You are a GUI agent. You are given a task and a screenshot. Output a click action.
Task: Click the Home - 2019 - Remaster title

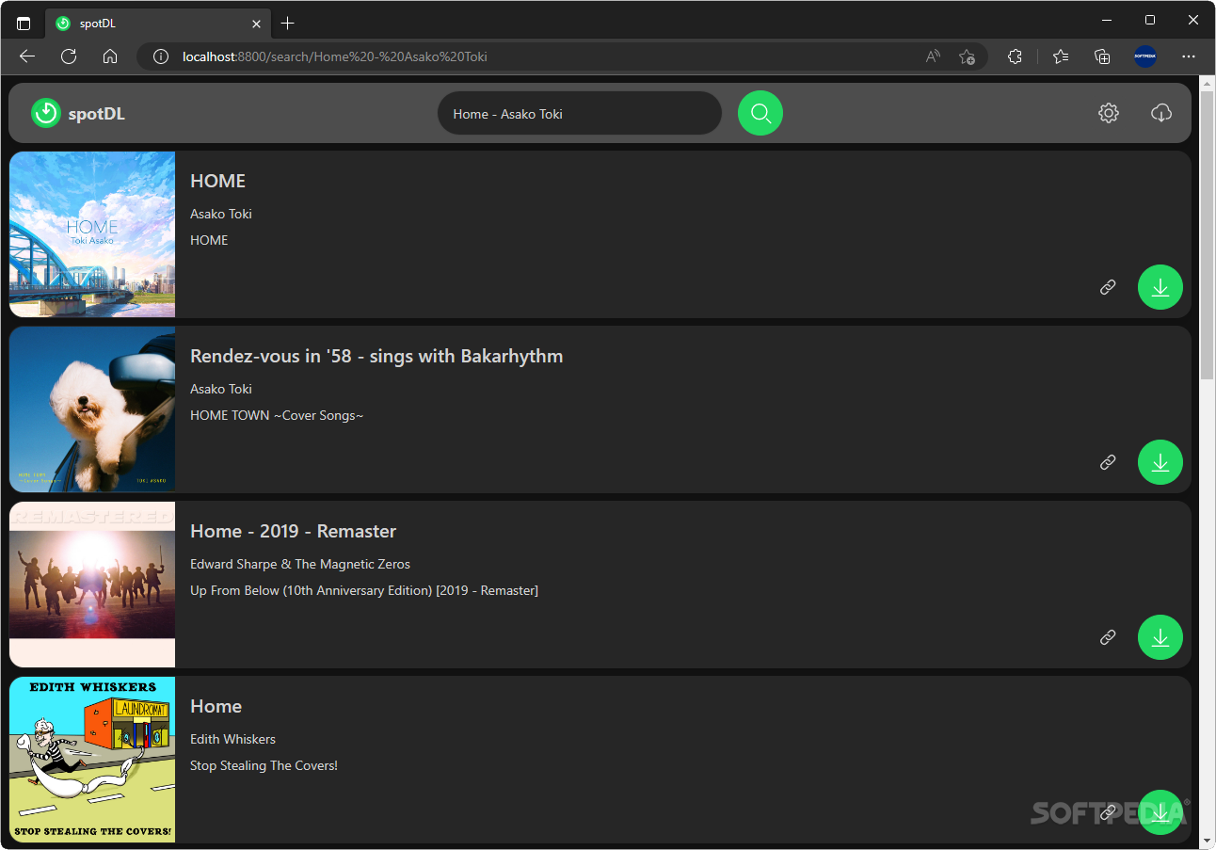point(294,531)
